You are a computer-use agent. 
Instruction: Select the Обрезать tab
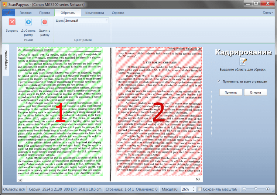(x=68, y=13)
